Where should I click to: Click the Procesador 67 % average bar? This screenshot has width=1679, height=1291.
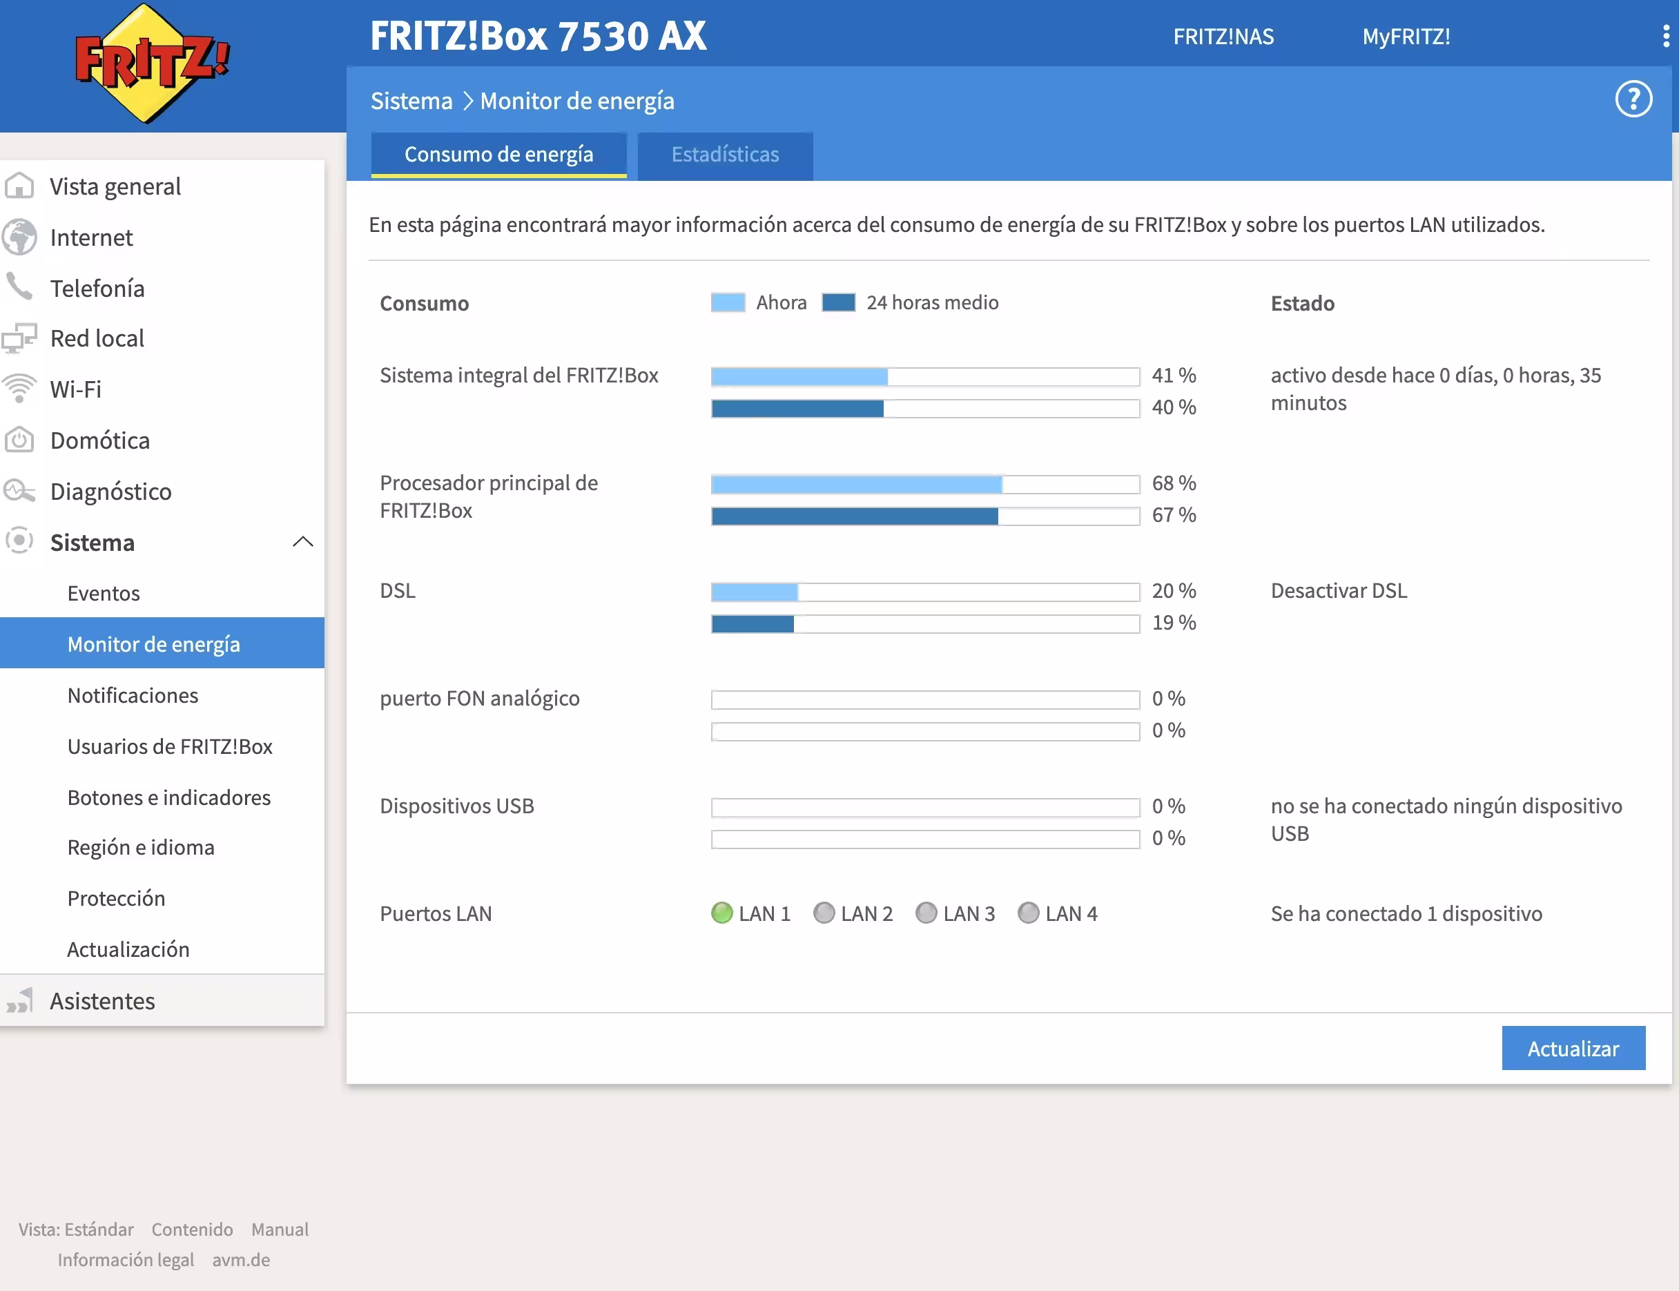point(925,516)
